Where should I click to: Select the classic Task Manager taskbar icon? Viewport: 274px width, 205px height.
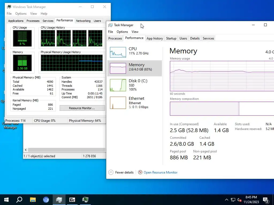point(85,200)
